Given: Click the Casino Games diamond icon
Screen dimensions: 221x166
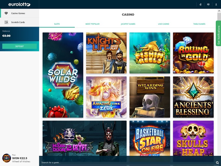Looking at the screenshot, I should pos(6,13).
